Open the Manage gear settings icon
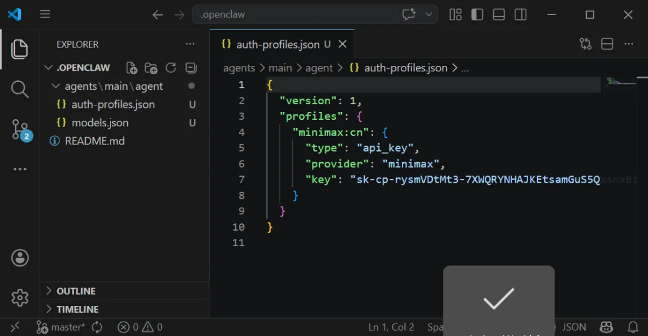The width and height of the screenshot is (648, 336). (x=19, y=298)
